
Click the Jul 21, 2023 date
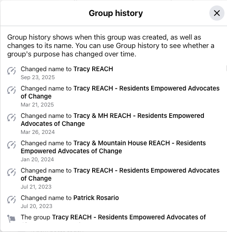(x=36, y=187)
